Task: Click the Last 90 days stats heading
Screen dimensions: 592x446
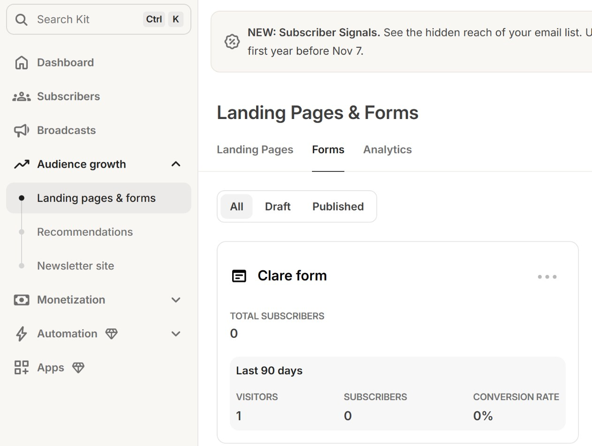Action: (269, 371)
